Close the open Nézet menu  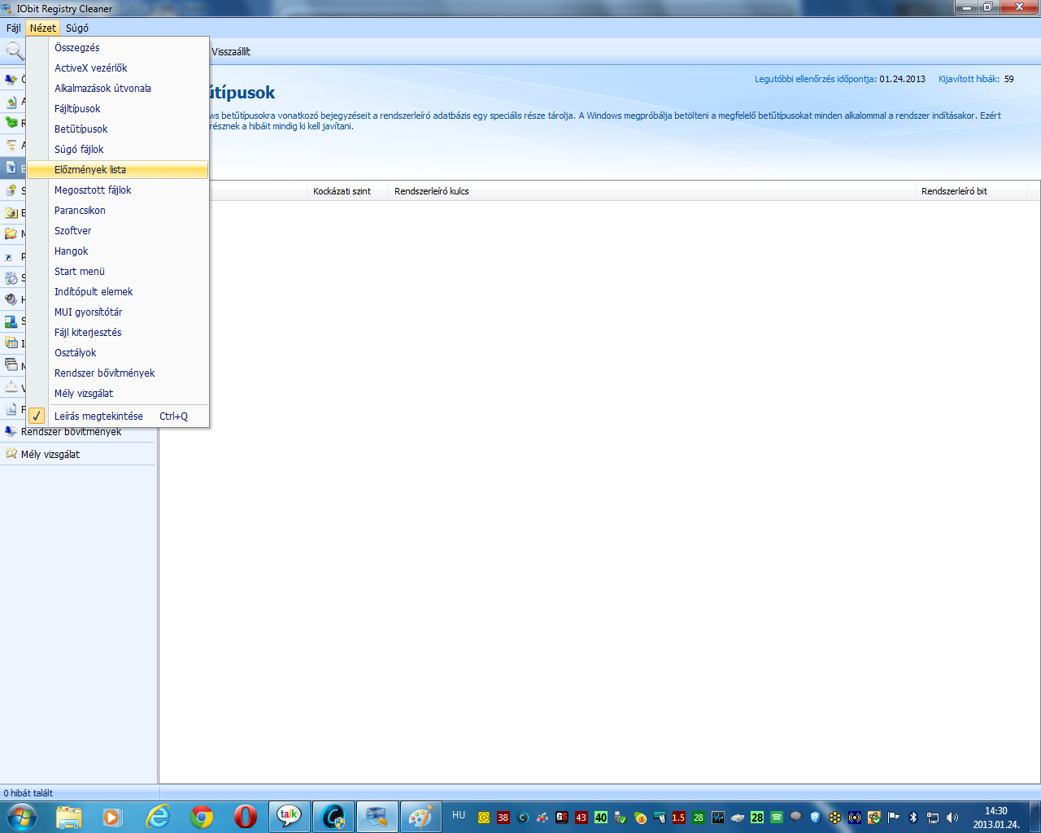pos(43,28)
